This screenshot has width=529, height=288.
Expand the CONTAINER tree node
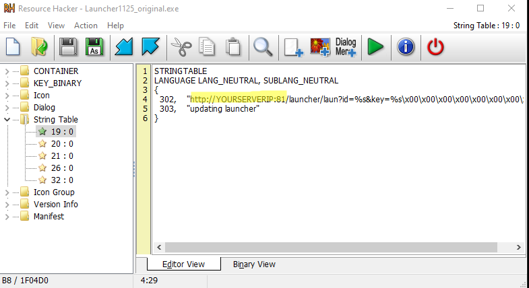coord(7,71)
